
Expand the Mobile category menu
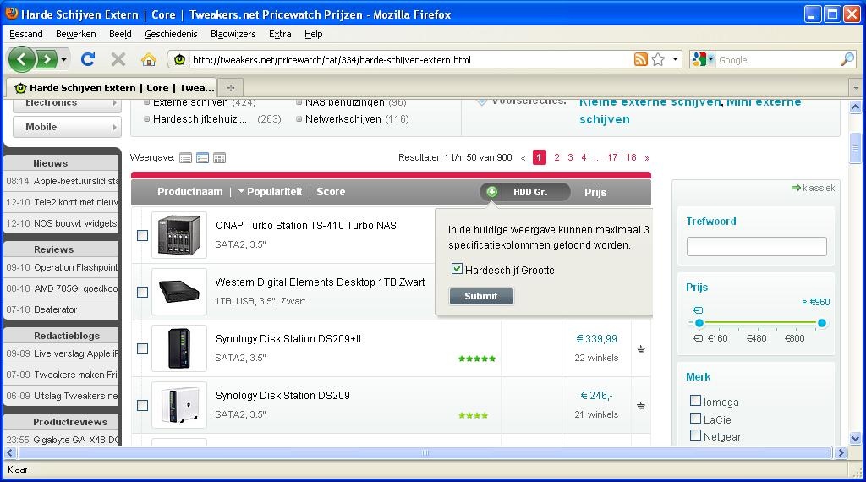tap(67, 127)
